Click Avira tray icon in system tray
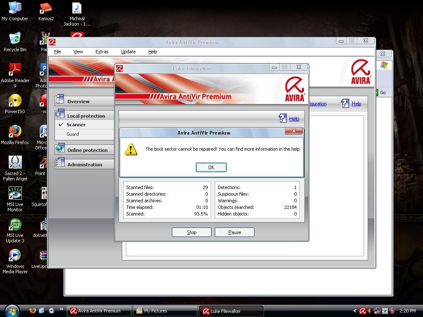 [363, 311]
